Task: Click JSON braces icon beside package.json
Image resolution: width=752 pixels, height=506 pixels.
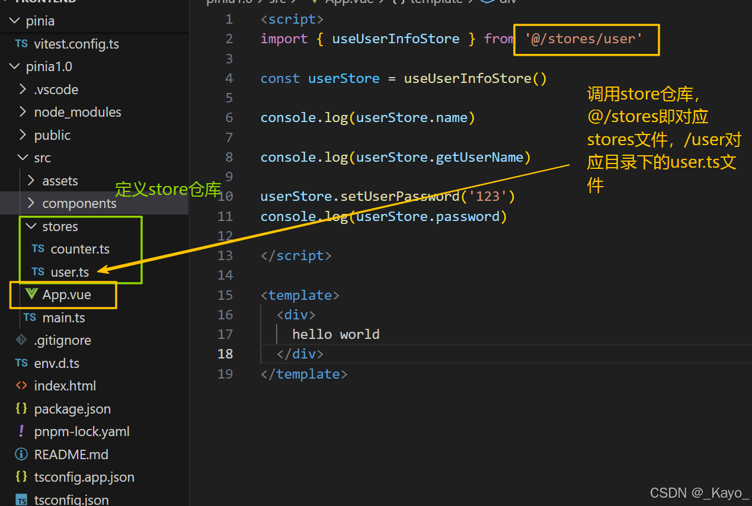Action: pos(21,409)
